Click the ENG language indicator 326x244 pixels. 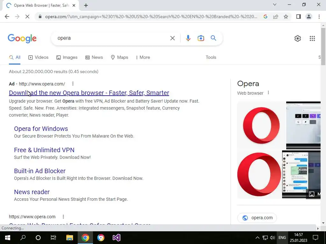(x=282, y=238)
